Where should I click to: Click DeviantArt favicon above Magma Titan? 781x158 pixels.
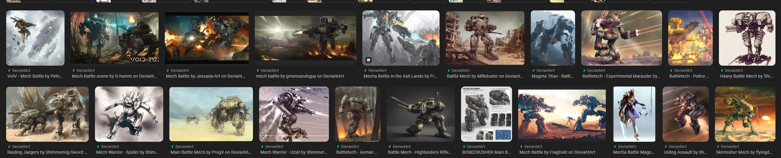(x=534, y=71)
